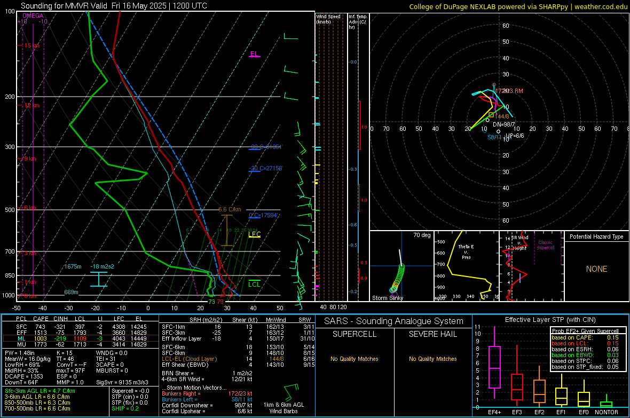
Task: Click the UP=6/6 hodograph label
Action: click(515, 136)
